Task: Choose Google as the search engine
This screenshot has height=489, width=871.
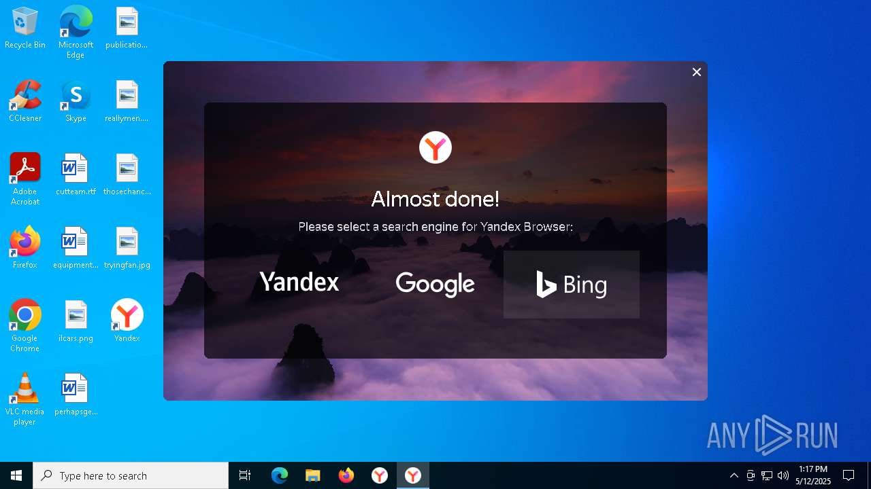Action: tap(435, 284)
